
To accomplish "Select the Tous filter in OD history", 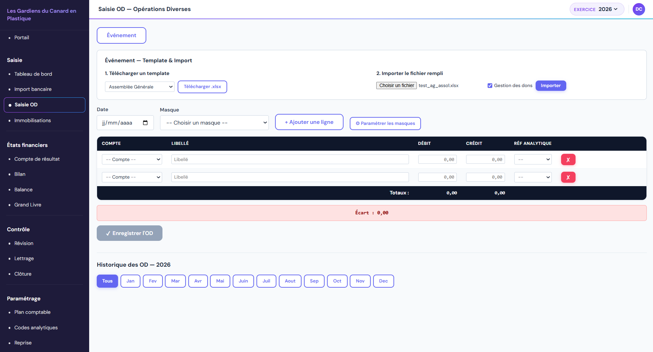I will click(x=107, y=281).
